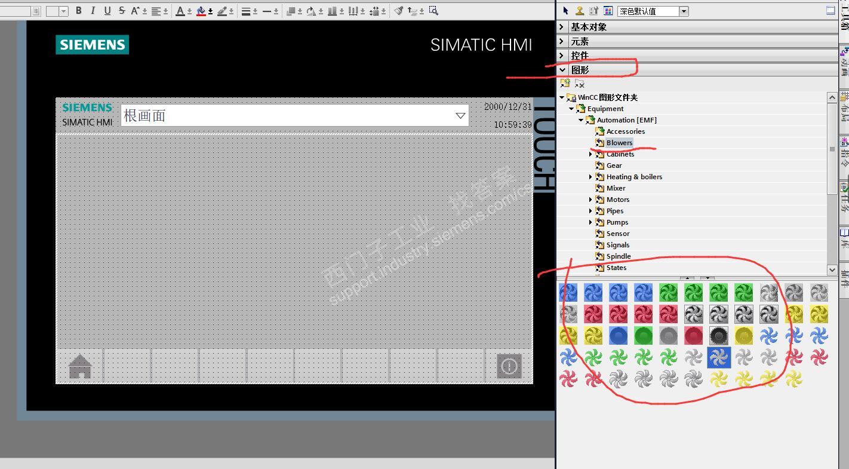Click the home button on HMI screen
Image resolution: width=849 pixels, height=469 pixels.
click(80, 366)
